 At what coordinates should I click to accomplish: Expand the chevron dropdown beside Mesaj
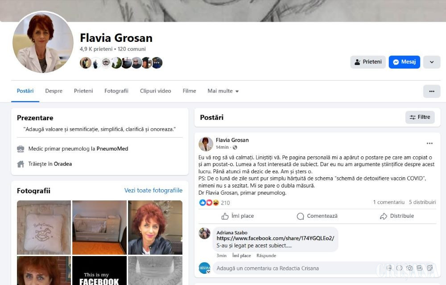(x=431, y=62)
